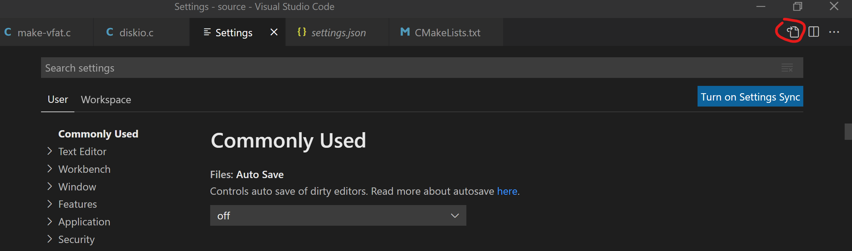Click the 'Commonly Used' heading
This screenshot has height=251, width=852.
tap(289, 140)
